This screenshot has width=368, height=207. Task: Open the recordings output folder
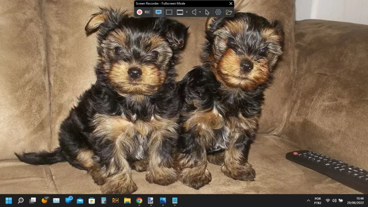(x=229, y=12)
